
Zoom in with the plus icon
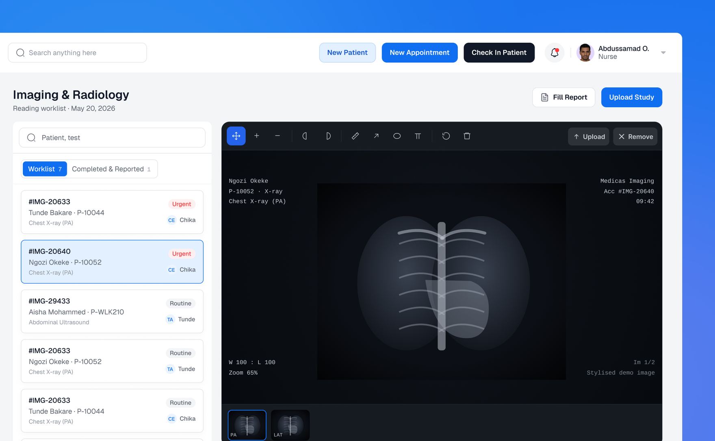point(257,136)
